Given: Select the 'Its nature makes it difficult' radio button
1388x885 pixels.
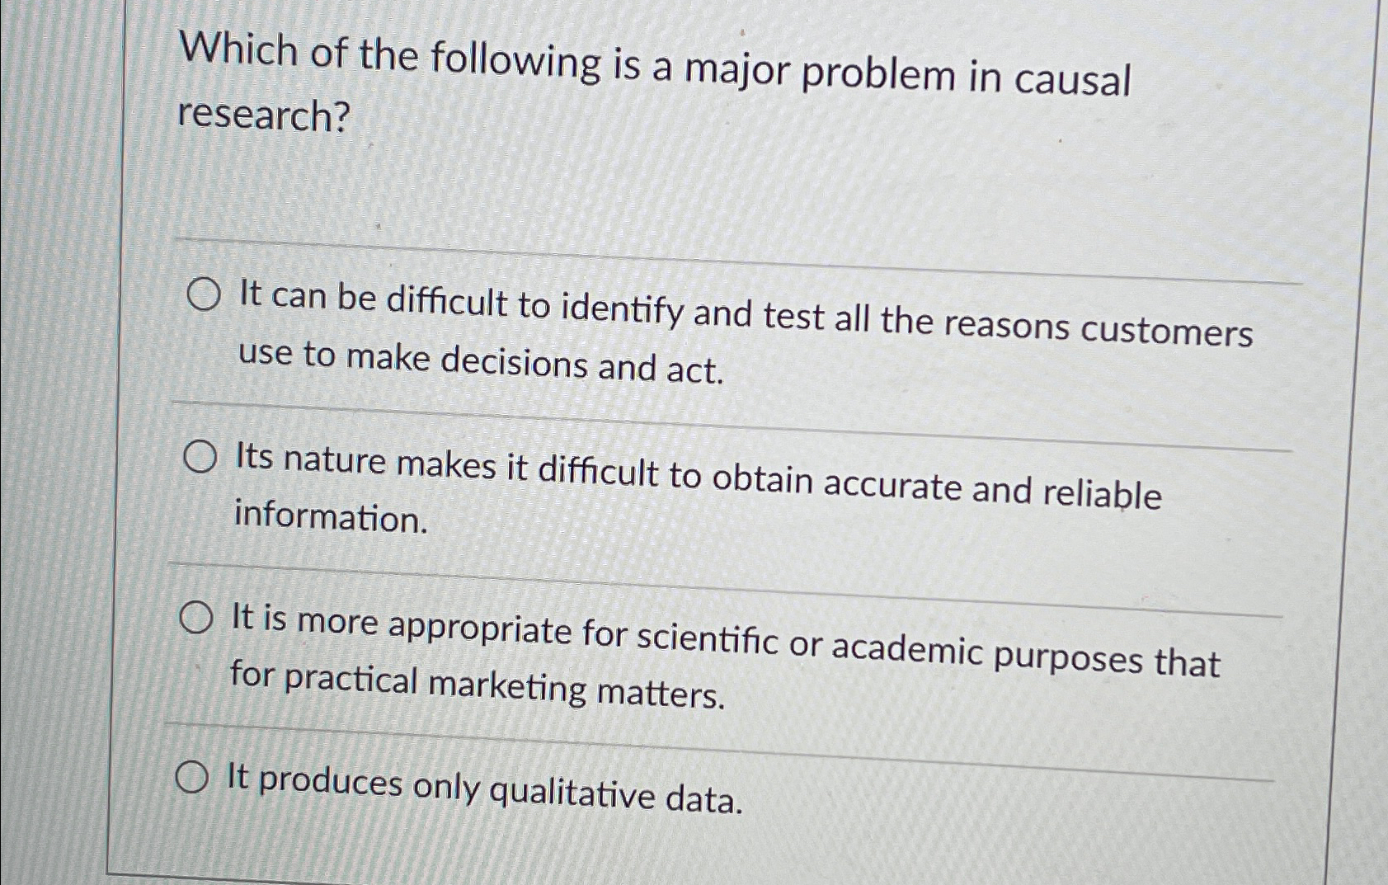Looking at the screenshot, I should tap(200, 454).
